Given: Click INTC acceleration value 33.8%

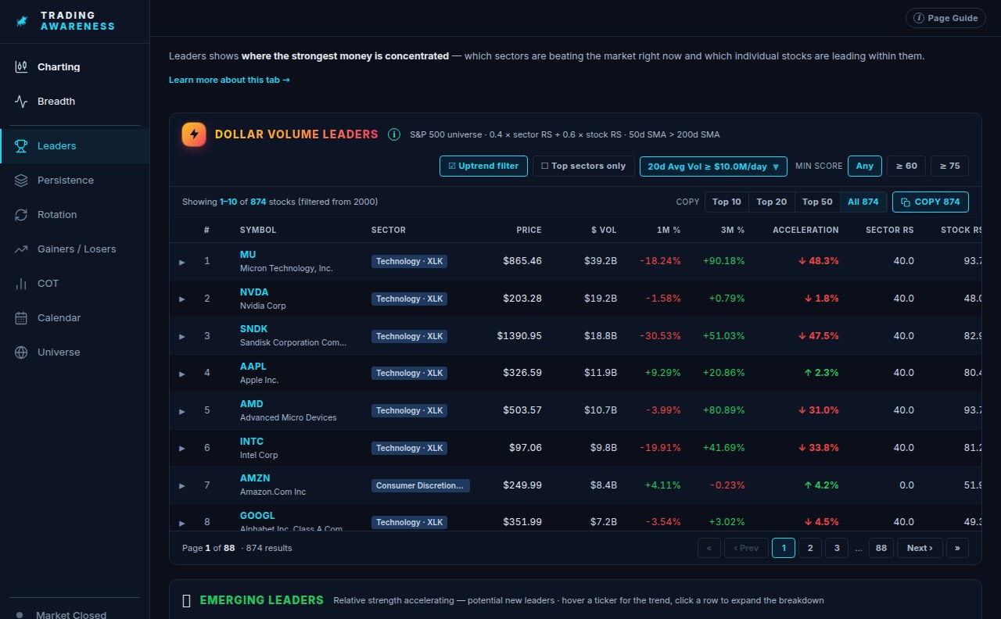Looking at the screenshot, I should click(819, 448).
